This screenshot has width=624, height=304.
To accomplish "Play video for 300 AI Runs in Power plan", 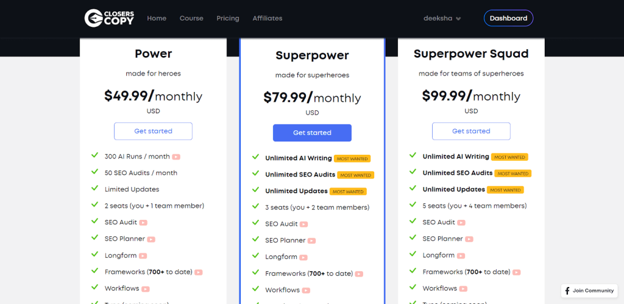I will click(x=176, y=157).
